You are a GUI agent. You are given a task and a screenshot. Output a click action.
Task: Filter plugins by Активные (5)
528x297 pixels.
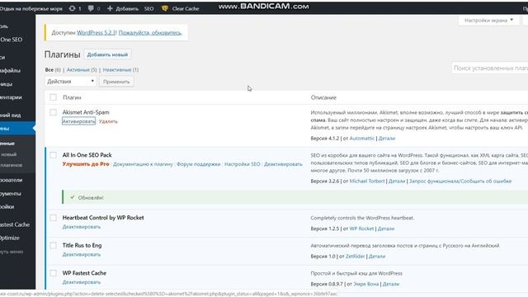point(82,69)
